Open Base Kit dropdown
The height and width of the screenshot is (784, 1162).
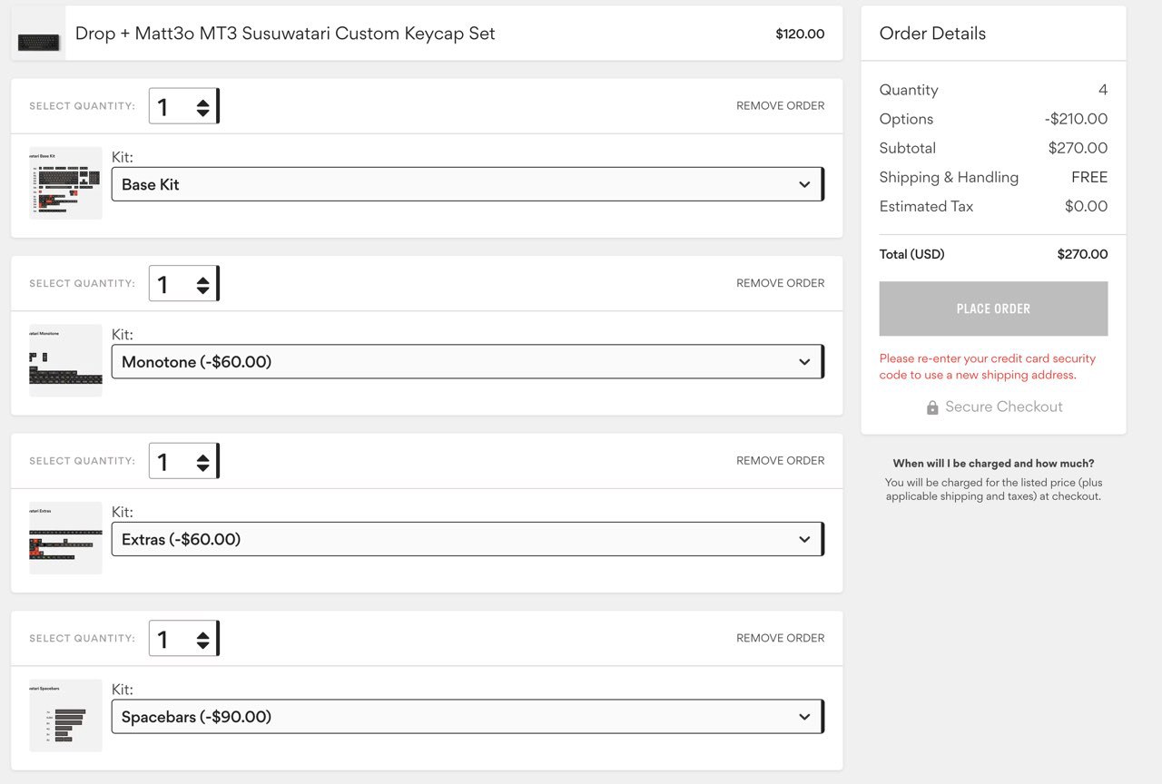coord(468,184)
